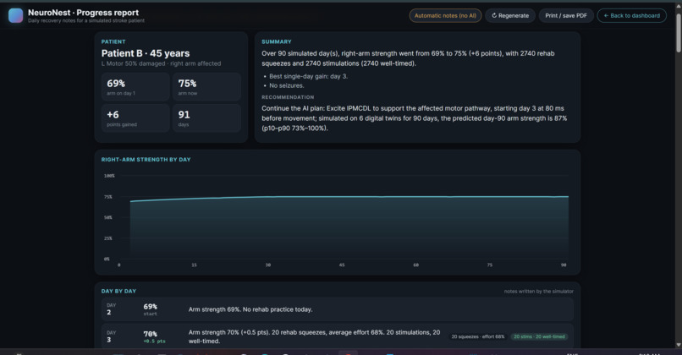Click the arm strength line in chart
This screenshot has width=682, height=355.
point(348,197)
